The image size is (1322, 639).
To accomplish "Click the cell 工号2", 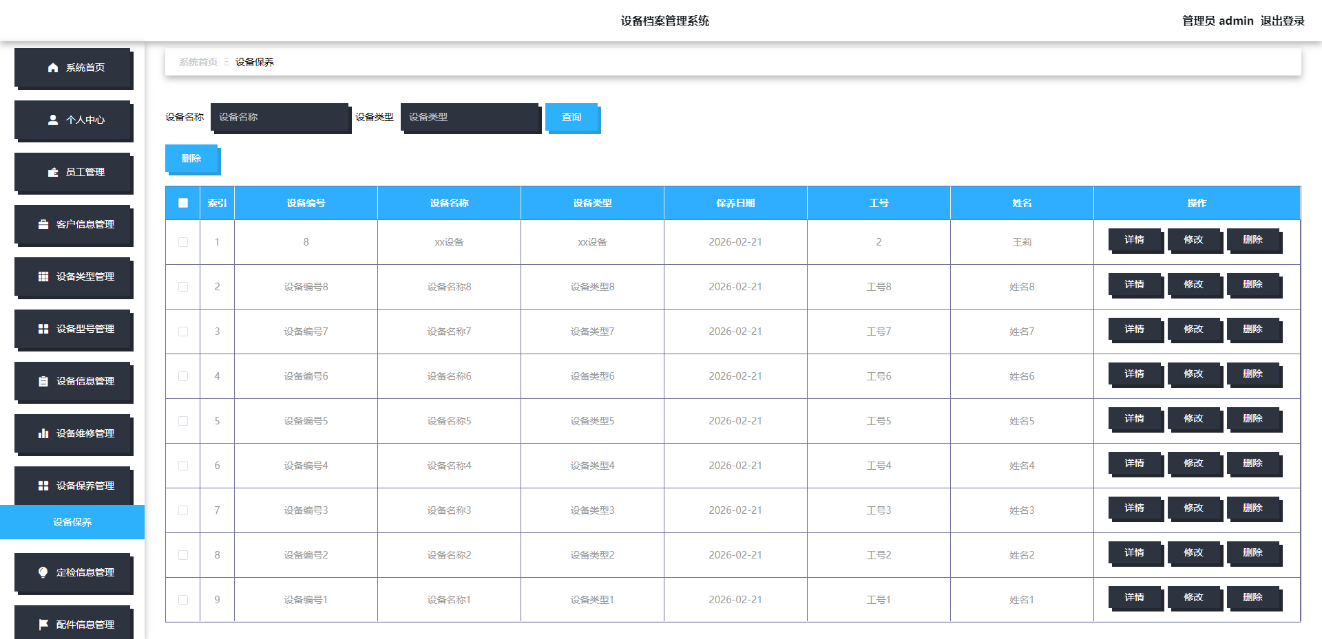I will (879, 555).
